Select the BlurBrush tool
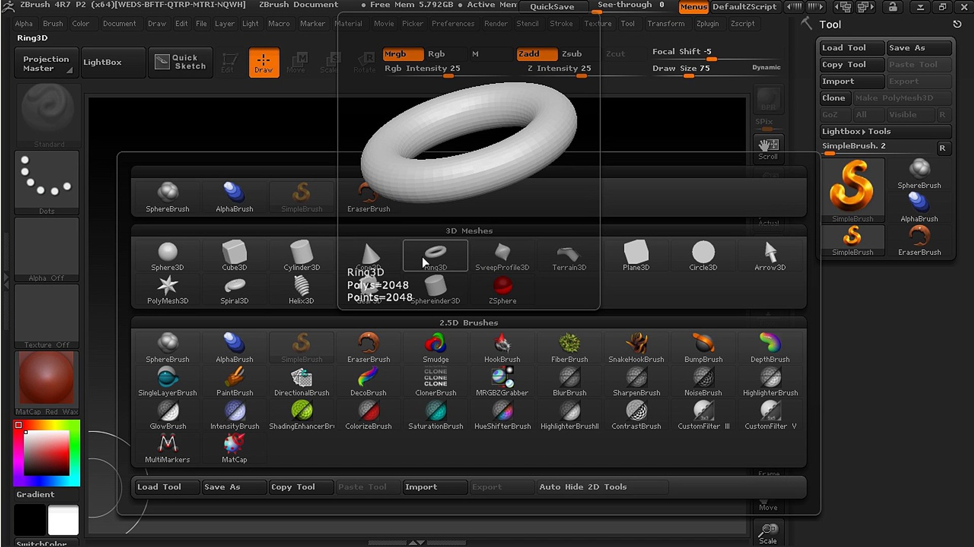Viewport: 974px width, 547px height. coord(569,381)
